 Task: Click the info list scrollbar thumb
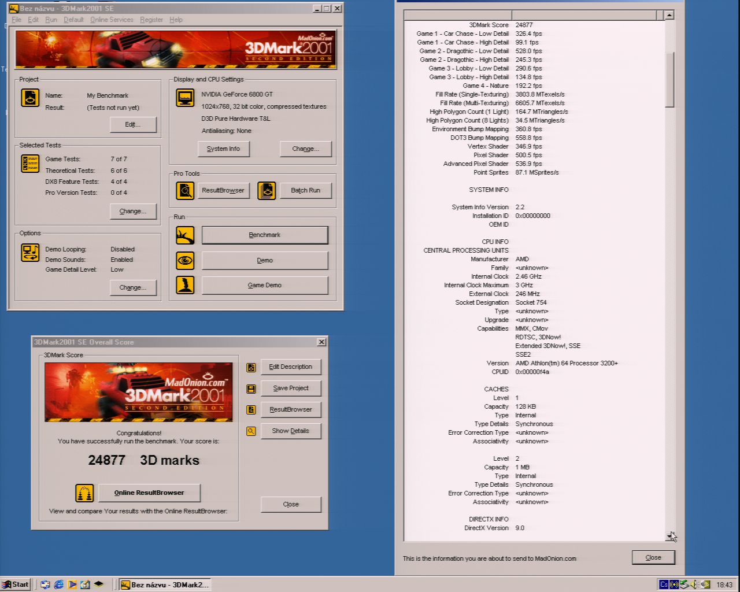669,80
